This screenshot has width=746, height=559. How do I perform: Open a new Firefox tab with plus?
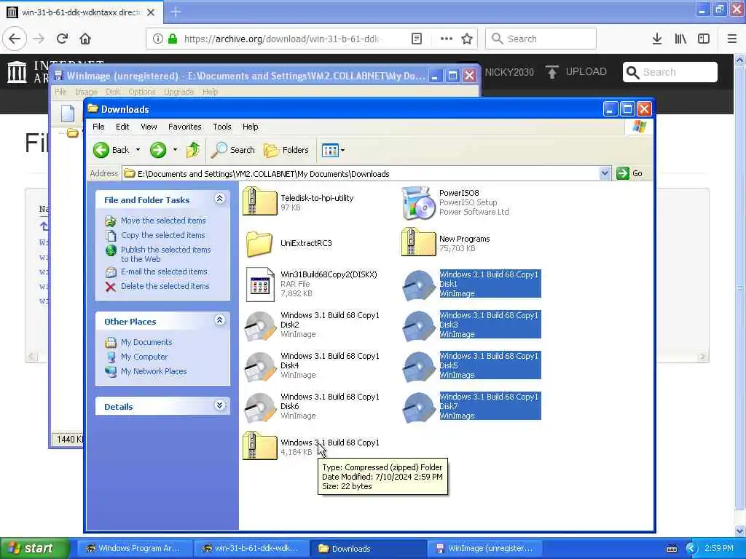[176, 12]
